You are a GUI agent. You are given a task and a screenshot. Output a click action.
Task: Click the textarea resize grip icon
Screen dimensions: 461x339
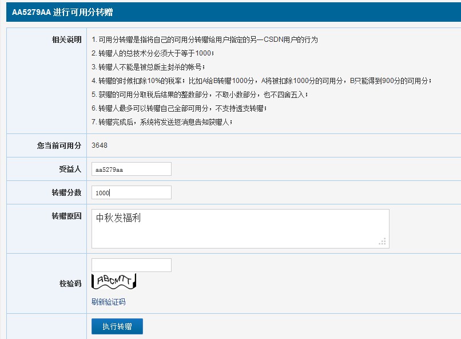coord(382,241)
